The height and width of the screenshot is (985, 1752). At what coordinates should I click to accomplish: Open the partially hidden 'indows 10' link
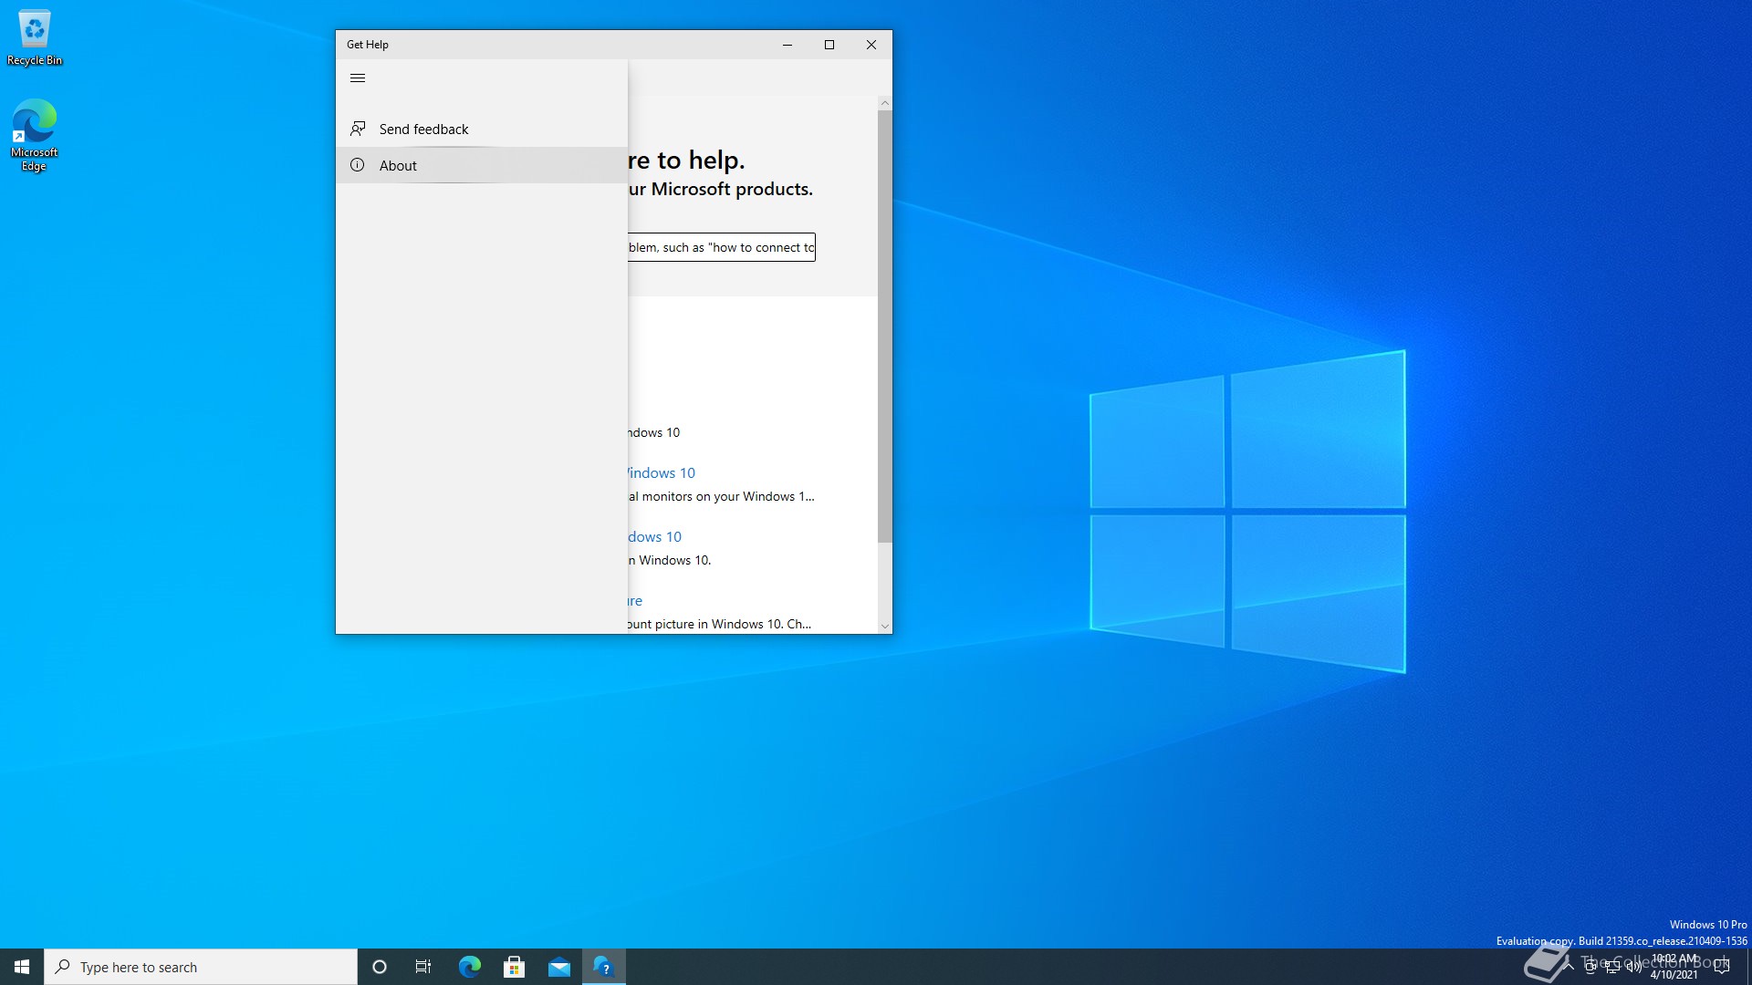[x=662, y=472]
